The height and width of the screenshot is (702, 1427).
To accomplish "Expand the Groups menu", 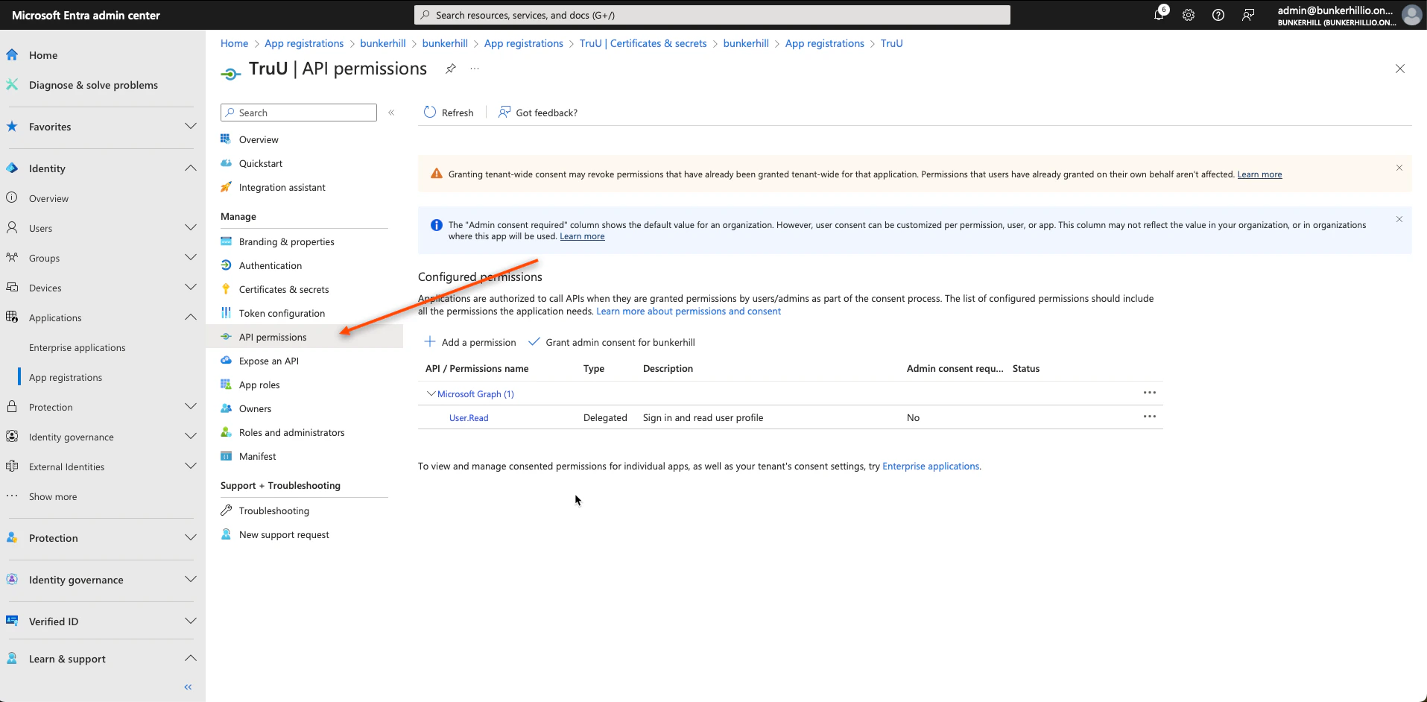I will click(x=191, y=258).
